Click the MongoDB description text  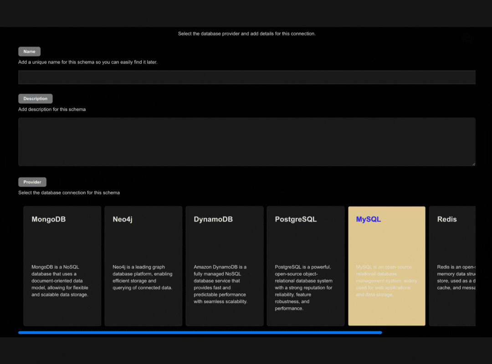(62, 281)
